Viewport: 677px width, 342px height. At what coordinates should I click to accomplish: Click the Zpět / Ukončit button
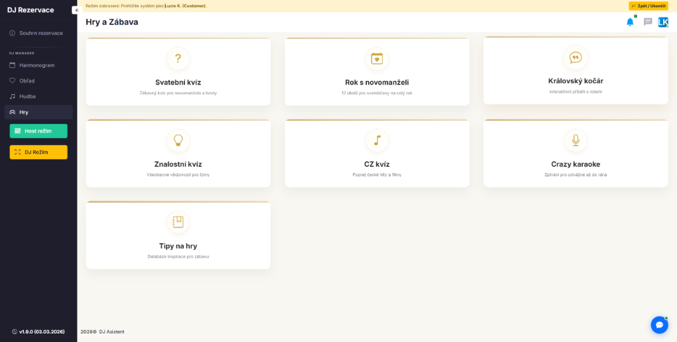click(x=648, y=6)
